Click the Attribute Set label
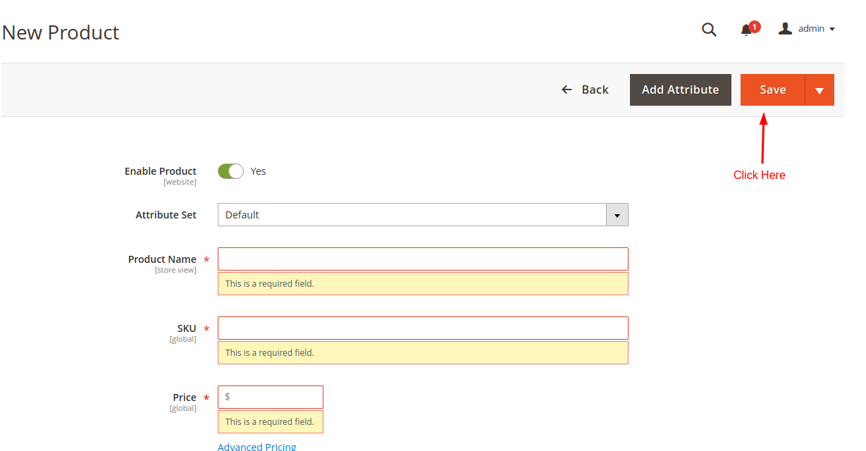Viewport: 866px width, 451px height. (166, 215)
